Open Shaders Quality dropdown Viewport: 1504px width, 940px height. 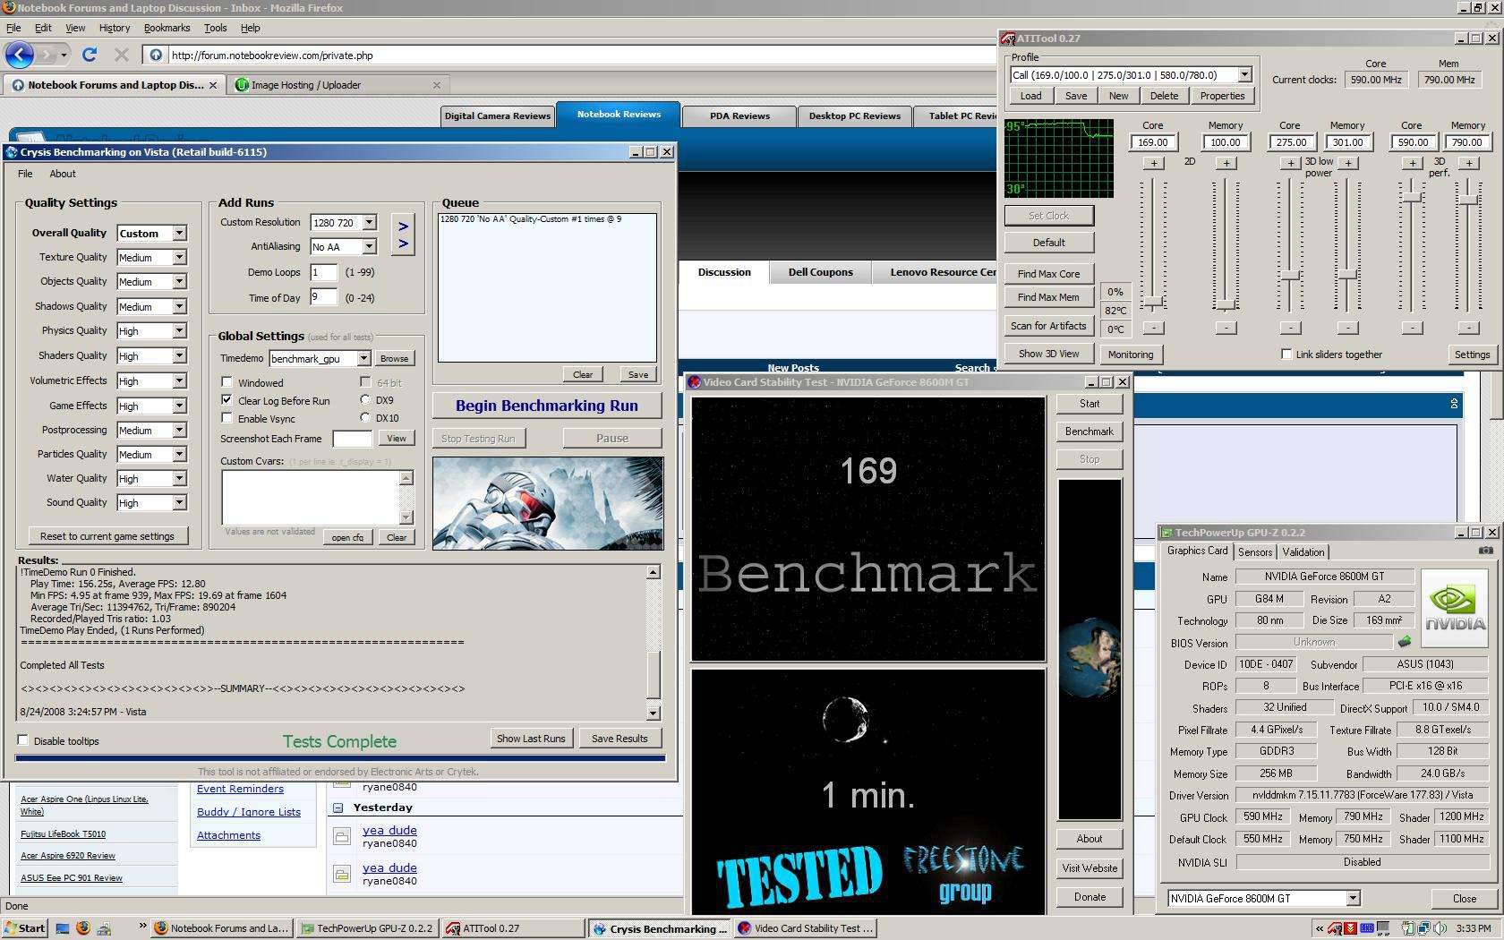pos(179,355)
